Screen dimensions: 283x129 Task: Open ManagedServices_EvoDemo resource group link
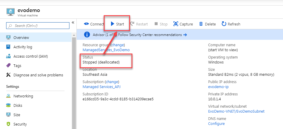106,50
